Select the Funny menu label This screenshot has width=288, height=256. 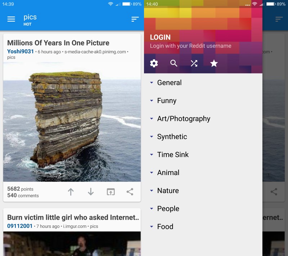click(x=167, y=101)
